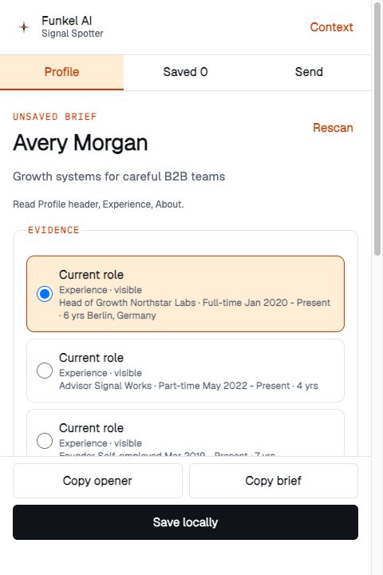Screen dimensions: 383x575
Task: Open the Saved 0 tab
Action: coord(185,72)
